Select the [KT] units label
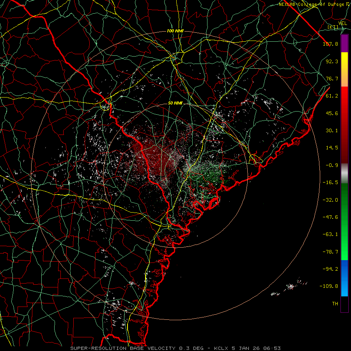 click(x=333, y=27)
